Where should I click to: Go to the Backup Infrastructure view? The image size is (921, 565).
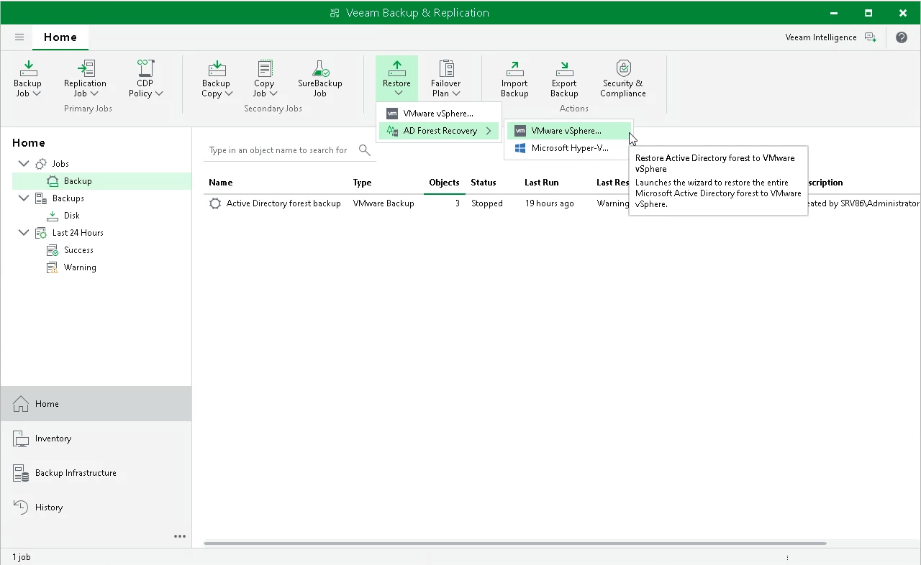[x=96, y=473]
